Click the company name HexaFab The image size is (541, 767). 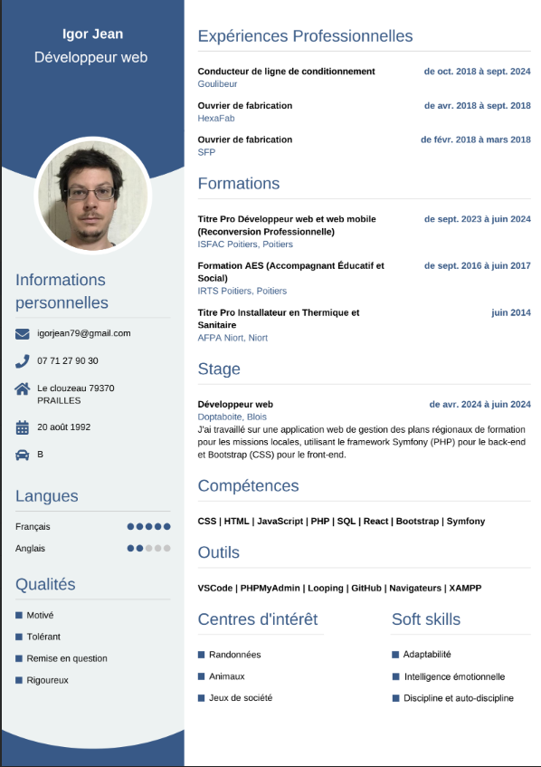[x=216, y=118]
